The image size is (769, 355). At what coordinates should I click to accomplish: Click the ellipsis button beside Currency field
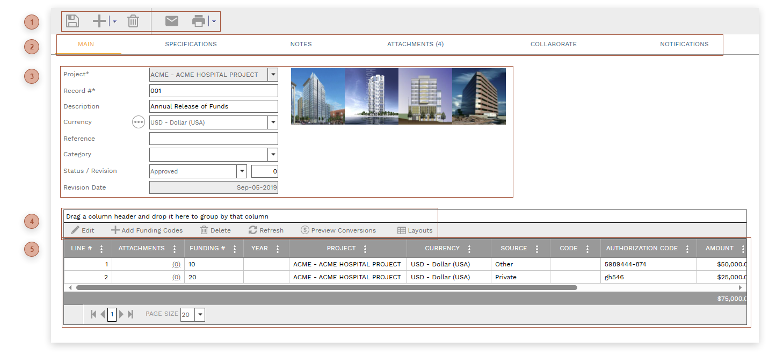139,122
